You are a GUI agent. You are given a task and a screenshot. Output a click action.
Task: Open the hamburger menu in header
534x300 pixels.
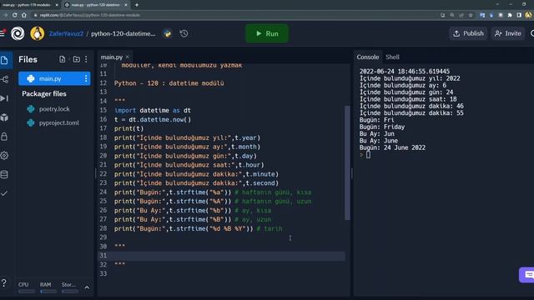tap(3, 33)
